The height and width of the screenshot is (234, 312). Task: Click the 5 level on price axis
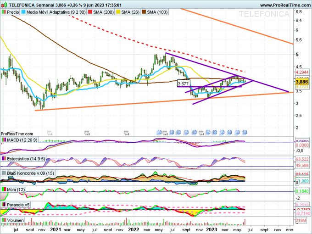(x=297, y=54)
